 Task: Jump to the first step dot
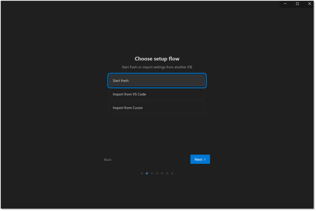pos(142,173)
